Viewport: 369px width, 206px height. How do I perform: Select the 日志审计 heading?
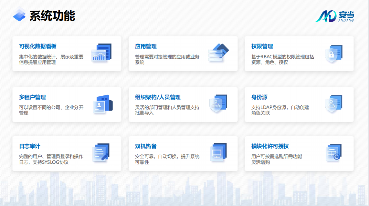(x=29, y=146)
